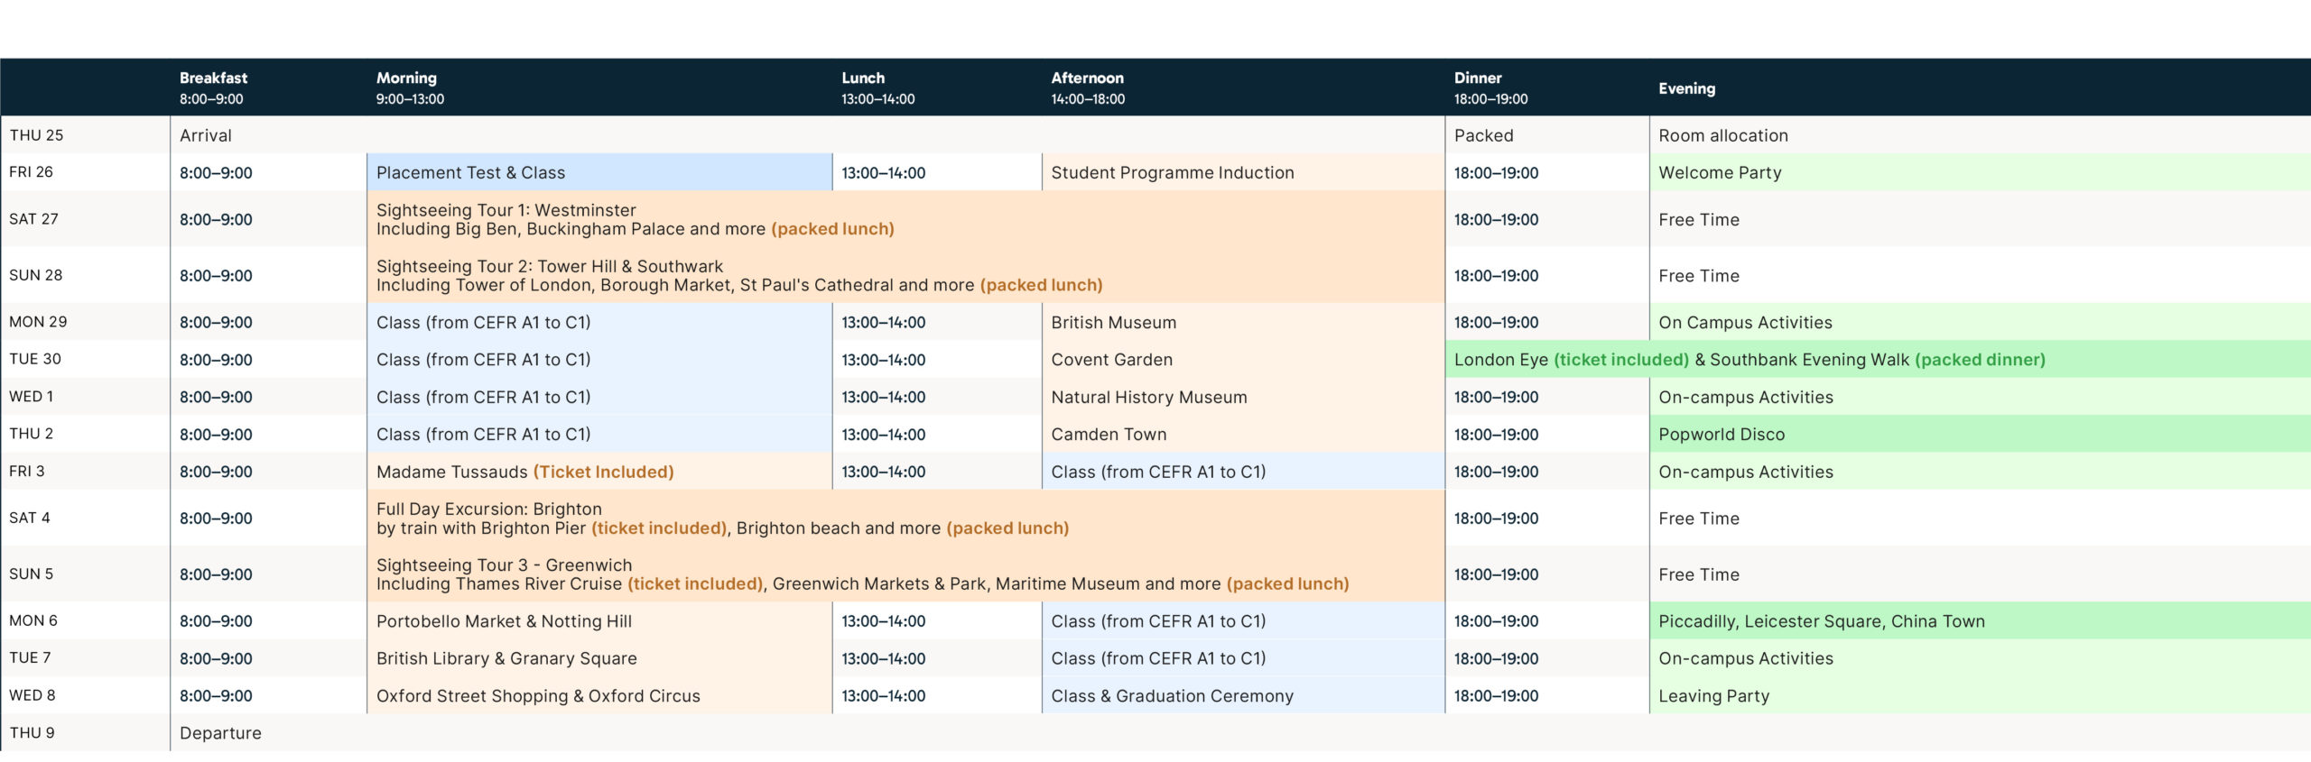2311x762 pixels.
Task: Click the Popworld Disco evening cell
Action: point(1721,434)
